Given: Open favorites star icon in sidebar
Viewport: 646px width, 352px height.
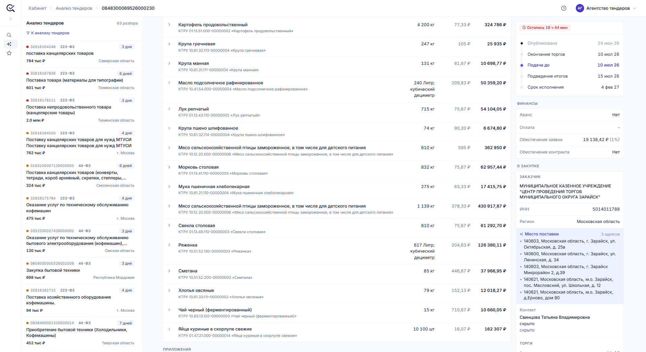Looking at the screenshot, I should [9, 53].
